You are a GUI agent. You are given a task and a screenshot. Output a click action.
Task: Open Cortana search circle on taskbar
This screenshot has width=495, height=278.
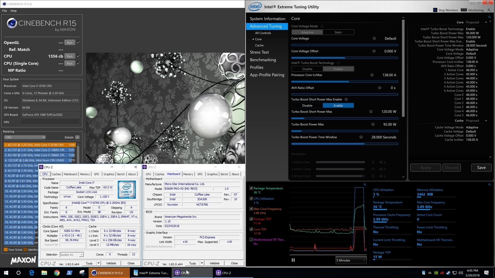[18, 273]
